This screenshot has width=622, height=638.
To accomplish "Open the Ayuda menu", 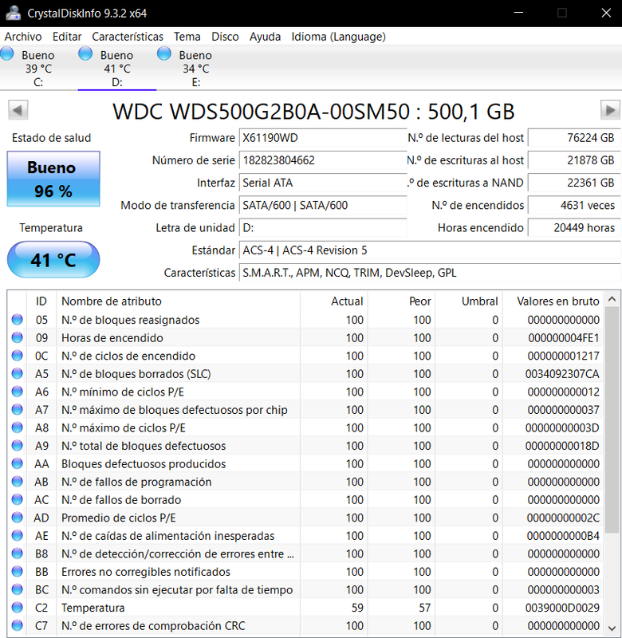I will tap(265, 37).
